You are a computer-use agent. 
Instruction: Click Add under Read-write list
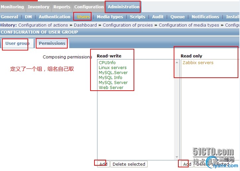click(x=103, y=164)
